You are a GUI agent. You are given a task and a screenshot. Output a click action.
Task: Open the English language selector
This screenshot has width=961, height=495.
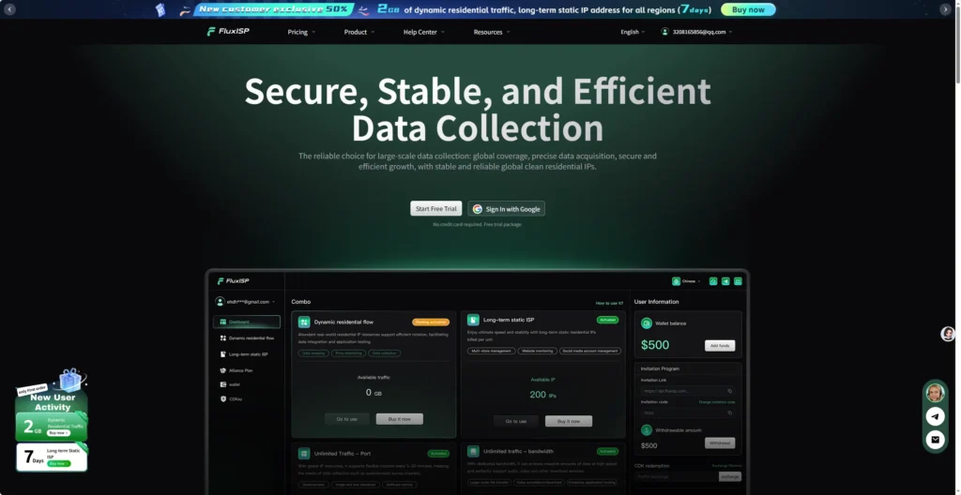pos(633,32)
